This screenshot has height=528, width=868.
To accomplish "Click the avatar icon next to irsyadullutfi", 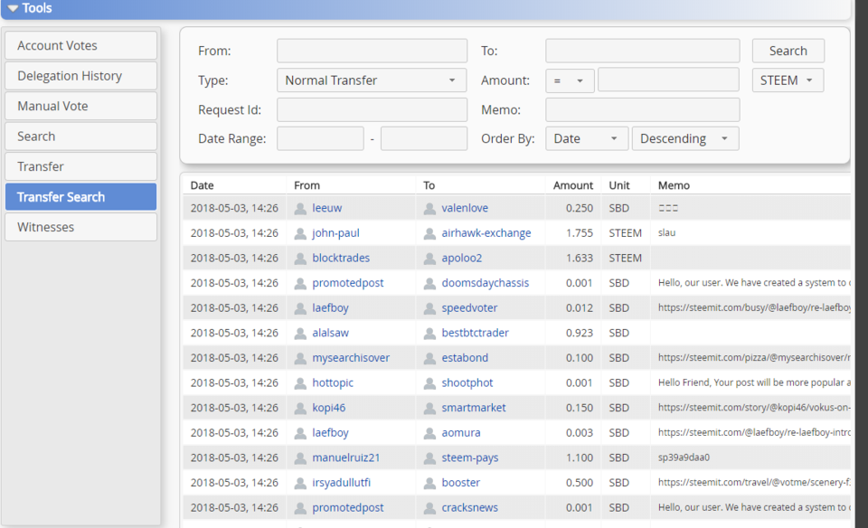I will coord(301,483).
